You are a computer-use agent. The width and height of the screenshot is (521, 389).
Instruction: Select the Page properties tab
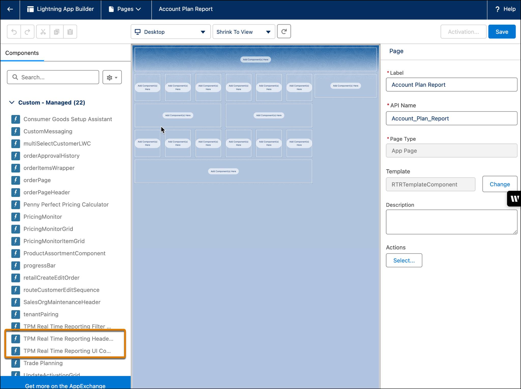pyautogui.click(x=396, y=51)
